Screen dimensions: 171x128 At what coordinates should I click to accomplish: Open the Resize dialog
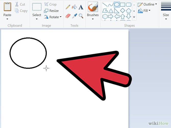point(51,11)
